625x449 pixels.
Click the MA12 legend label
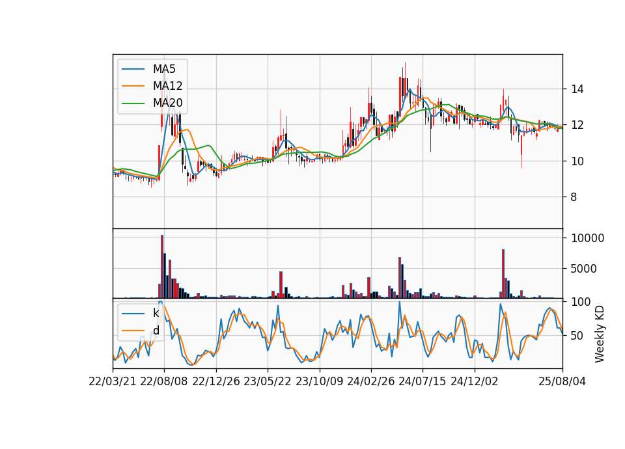[168, 86]
